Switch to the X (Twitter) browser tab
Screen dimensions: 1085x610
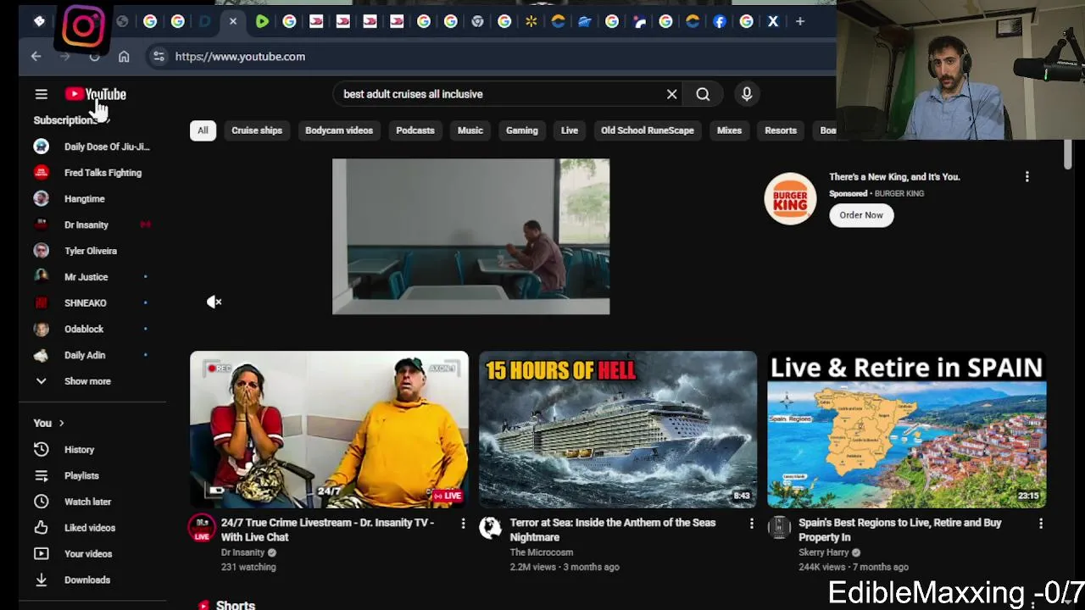click(773, 21)
